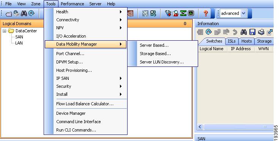279x141 pixels.
Task: Click the binoculars icon in Information panel
Action: point(244,32)
